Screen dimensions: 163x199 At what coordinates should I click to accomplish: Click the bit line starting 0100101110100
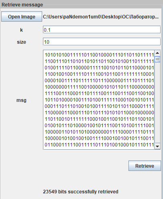(99, 126)
